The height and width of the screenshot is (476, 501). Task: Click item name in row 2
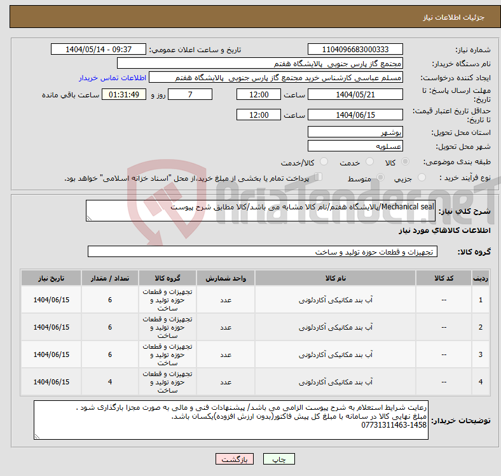[335, 327]
